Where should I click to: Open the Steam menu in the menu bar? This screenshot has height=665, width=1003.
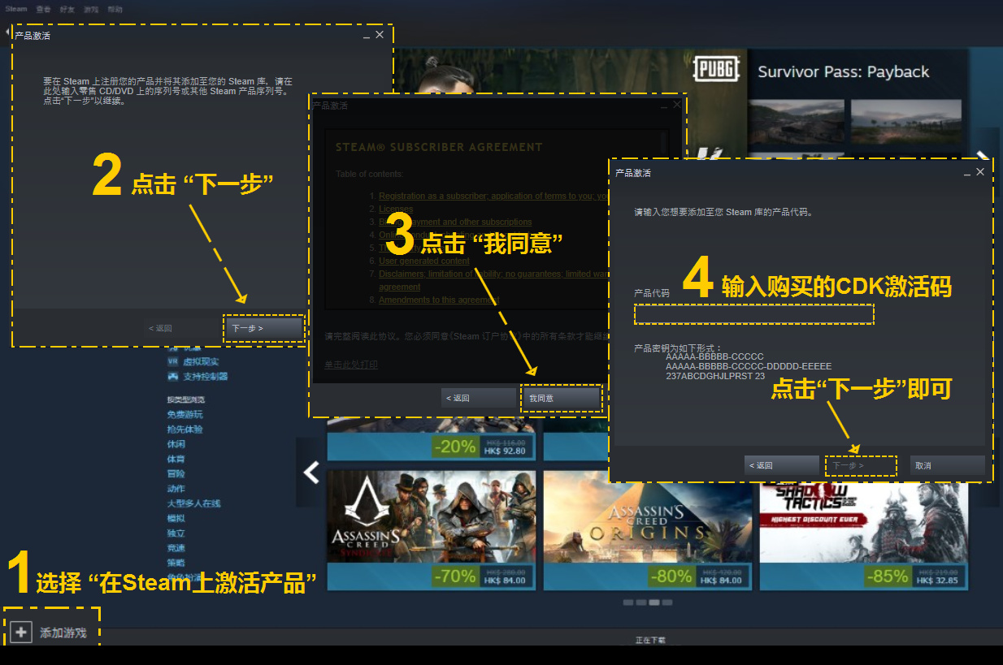point(16,9)
